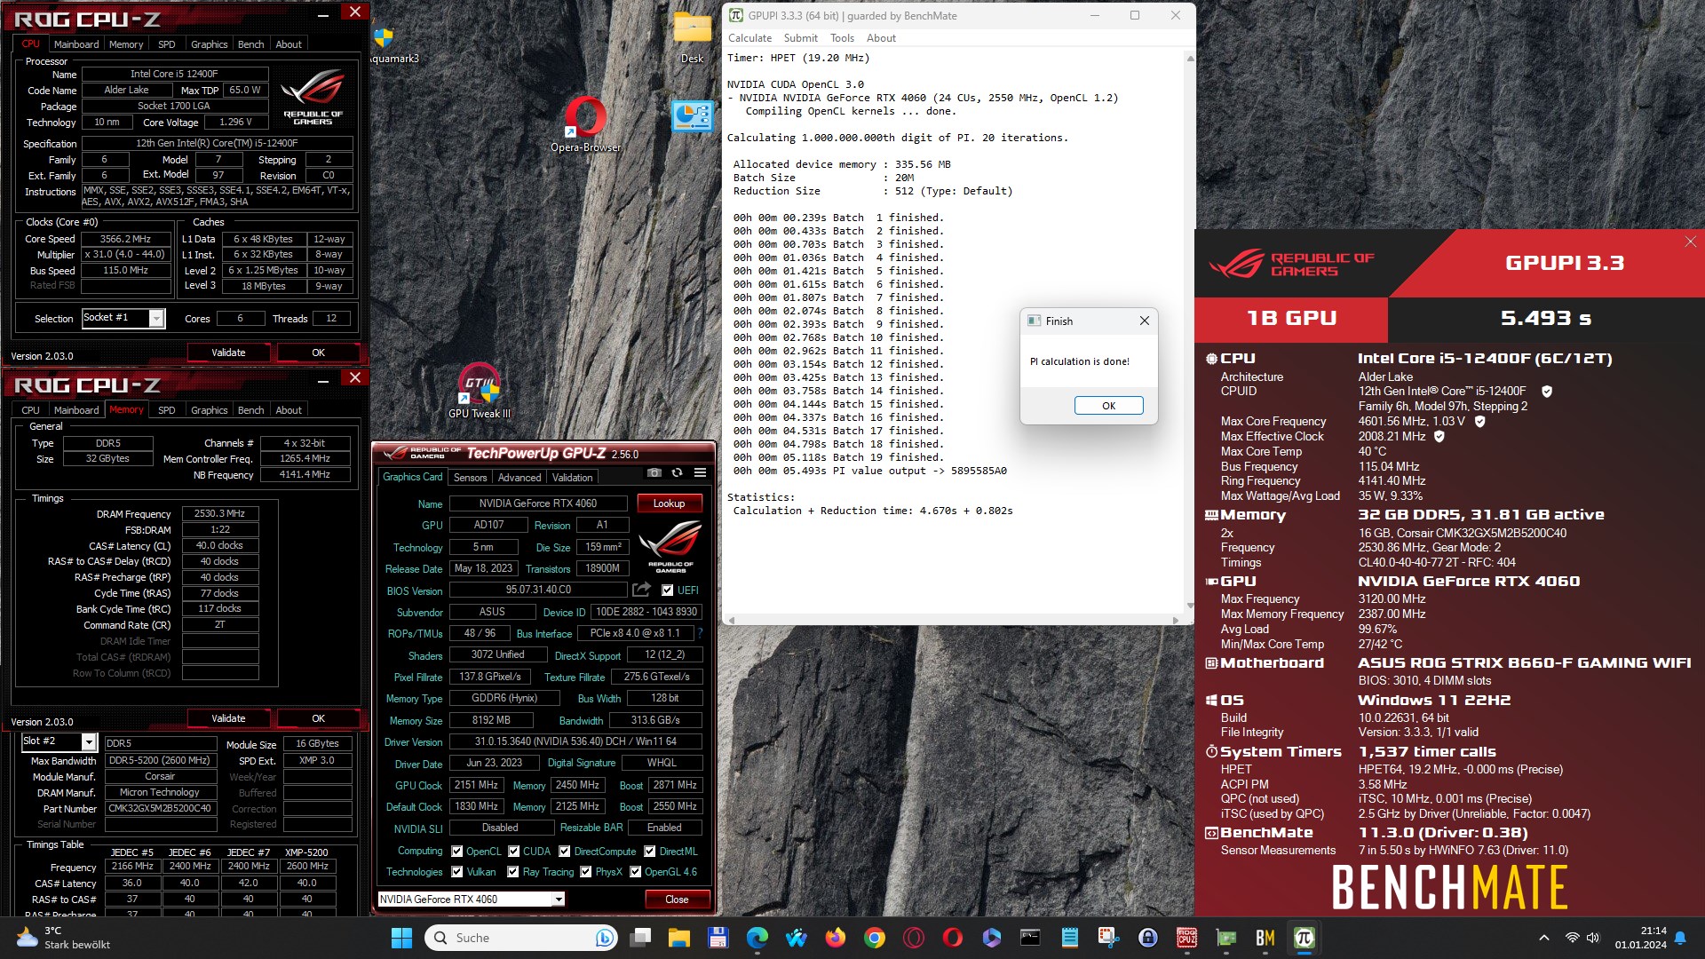The image size is (1705, 959).
Task: Open the Tools menu in GPUPI
Action: tap(842, 38)
